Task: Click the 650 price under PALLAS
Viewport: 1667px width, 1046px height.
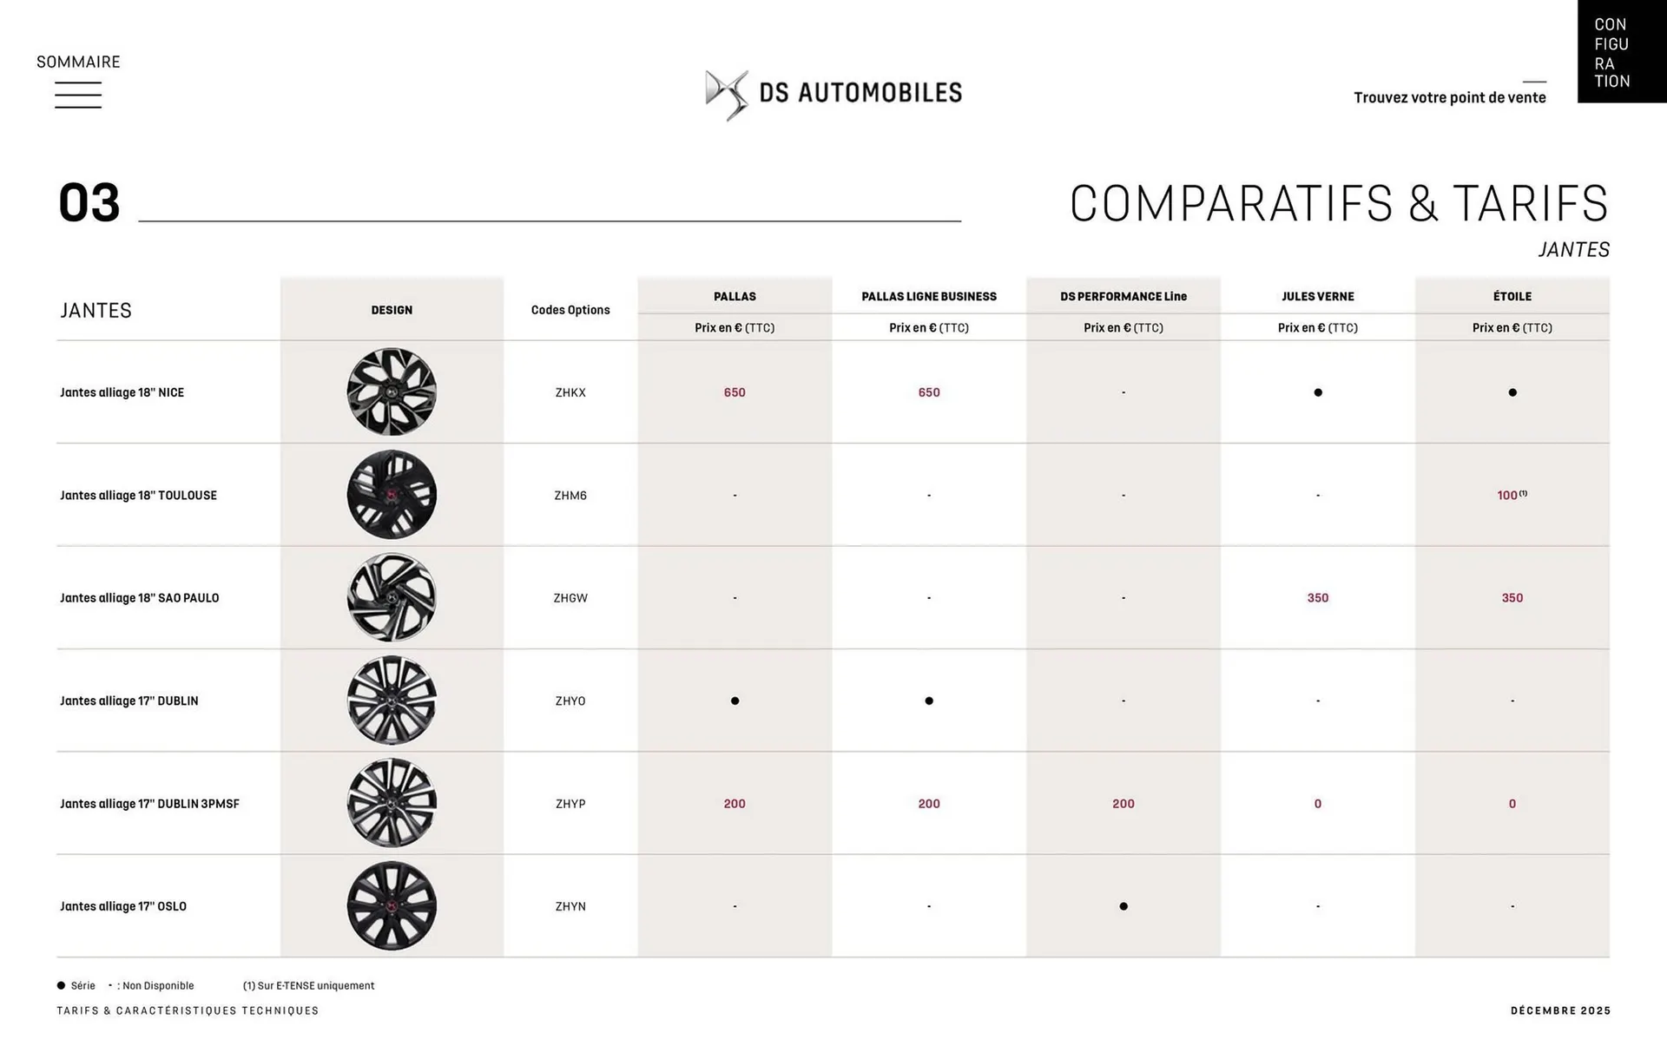Action: [735, 392]
